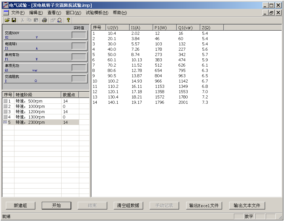This screenshot has height=221, width=284.
Task: Toggle the gray box for 1300rpm row
Action: tap(5, 117)
